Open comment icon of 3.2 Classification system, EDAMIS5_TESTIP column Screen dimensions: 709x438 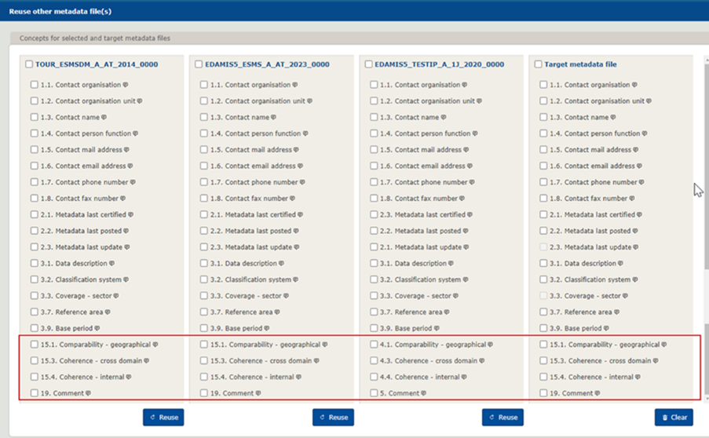(466, 279)
